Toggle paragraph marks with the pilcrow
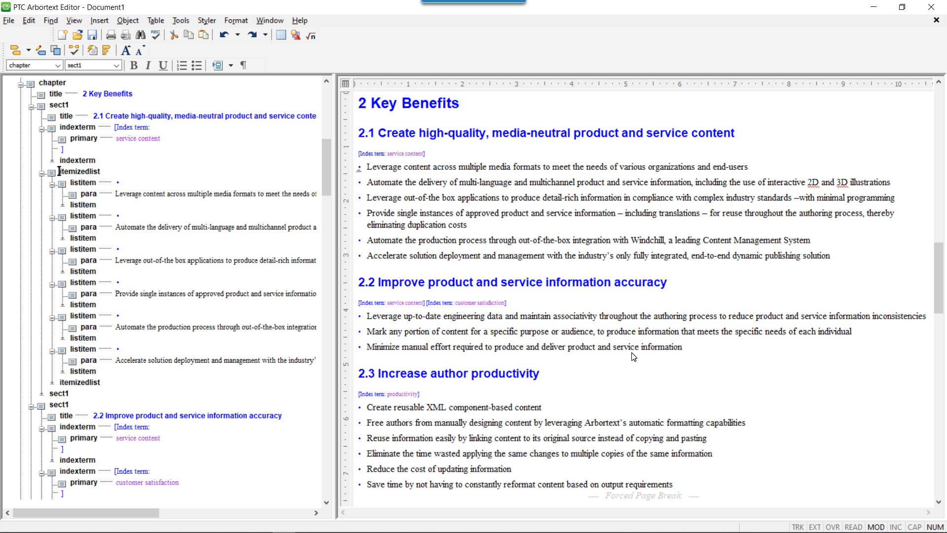The image size is (947, 533). tap(243, 66)
